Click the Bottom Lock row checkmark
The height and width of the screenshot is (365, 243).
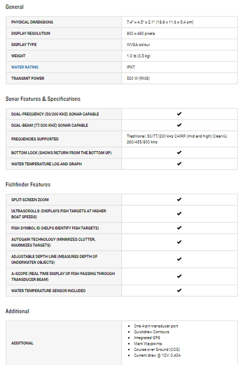pyautogui.click(x=179, y=152)
